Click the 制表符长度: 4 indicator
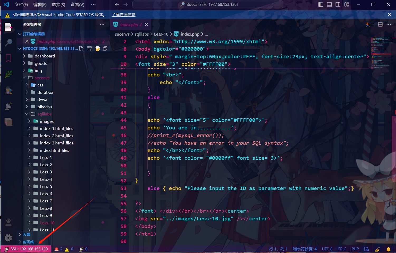 coord(305,249)
